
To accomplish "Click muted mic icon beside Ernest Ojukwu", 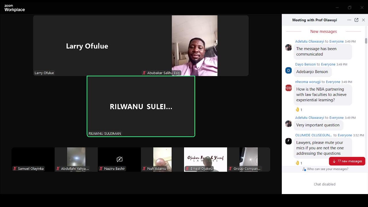I will click(187, 168).
